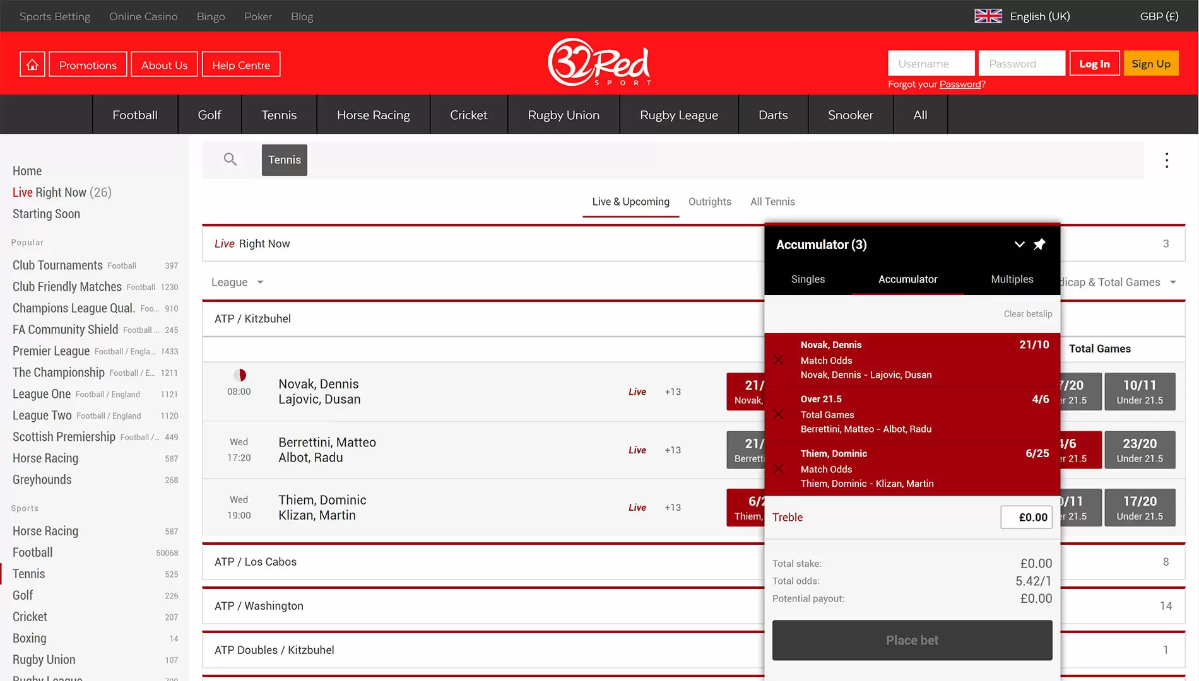Open Premier League in the Popular list

51,351
